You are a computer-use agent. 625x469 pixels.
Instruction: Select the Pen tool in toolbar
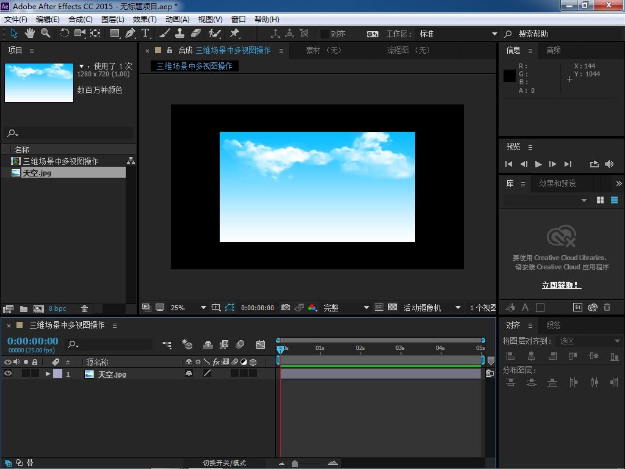[130, 34]
